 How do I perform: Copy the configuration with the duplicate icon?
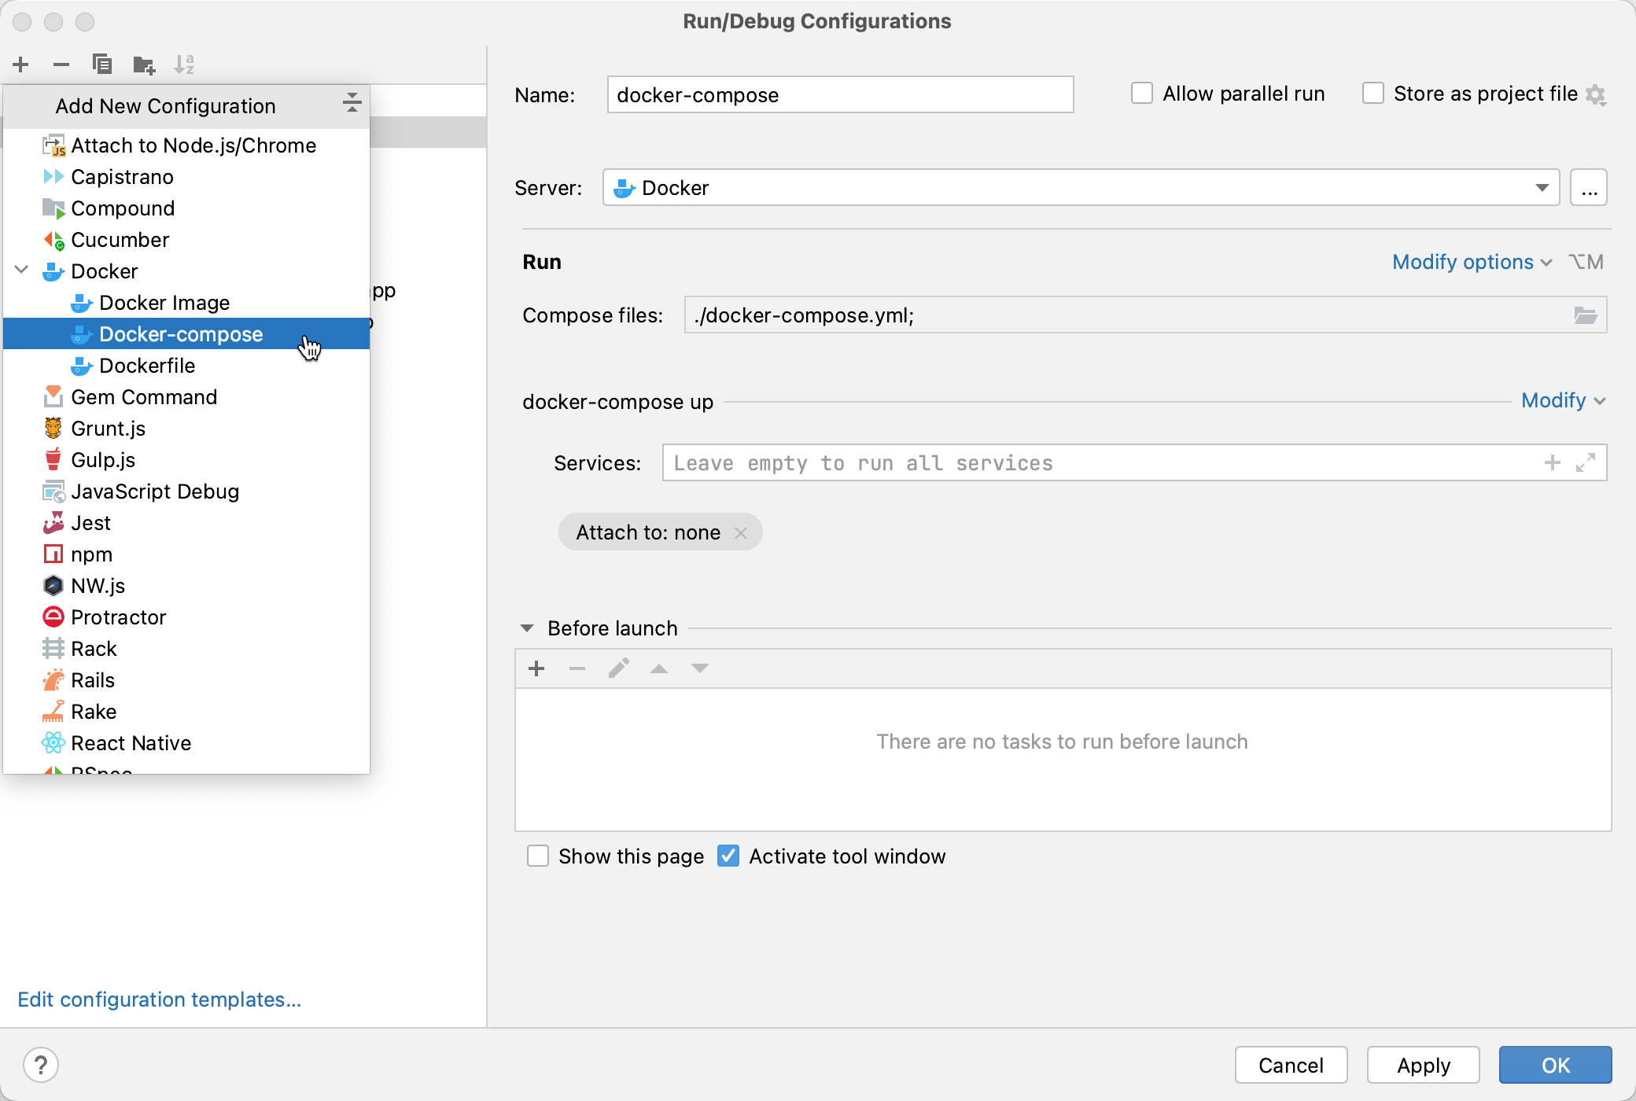point(102,64)
